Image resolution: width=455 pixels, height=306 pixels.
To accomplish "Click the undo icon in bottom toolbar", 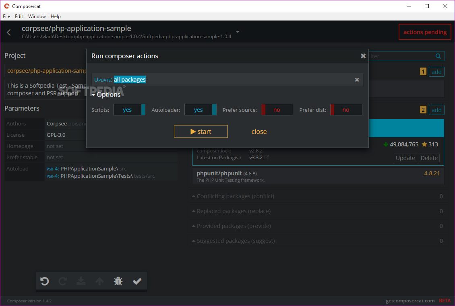I will [44, 281].
